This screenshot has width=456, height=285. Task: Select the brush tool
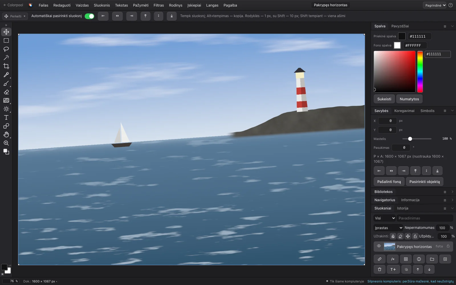click(x=6, y=83)
